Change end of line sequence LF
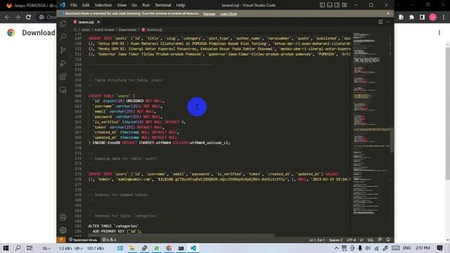 (x=361, y=240)
